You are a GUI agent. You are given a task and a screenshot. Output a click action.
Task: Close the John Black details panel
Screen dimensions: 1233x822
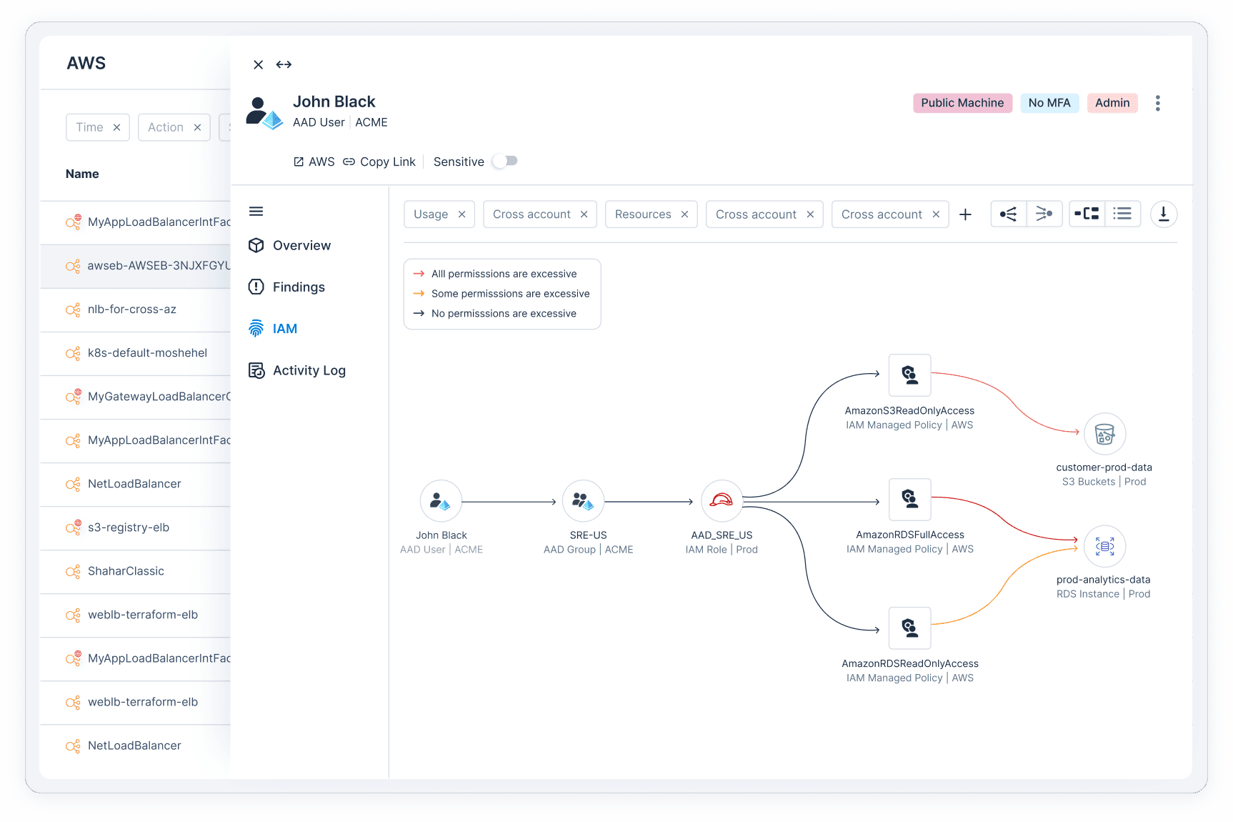pyautogui.click(x=259, y=64)
